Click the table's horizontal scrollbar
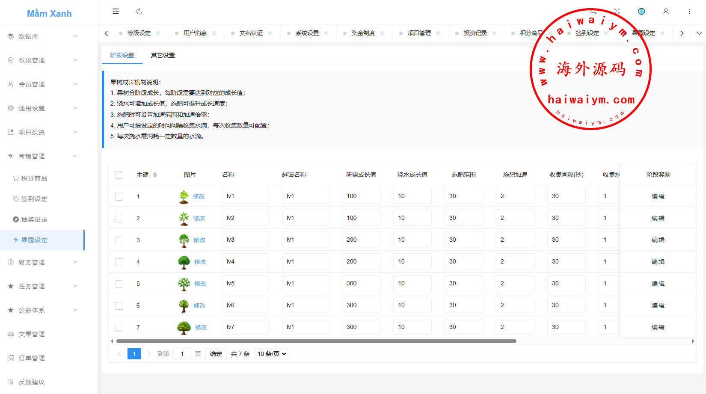706x394 pixels. [x=316, y=341]
